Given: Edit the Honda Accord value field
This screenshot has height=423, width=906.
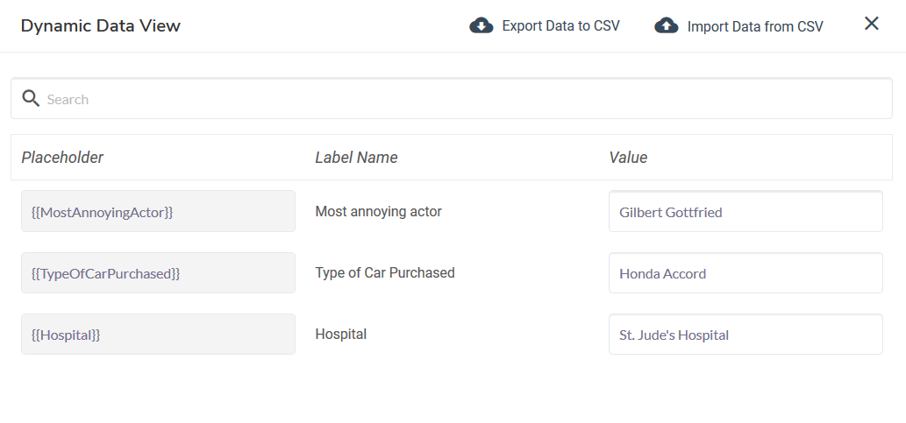Looking at the screenshot, I should click(x=745, y=273).
